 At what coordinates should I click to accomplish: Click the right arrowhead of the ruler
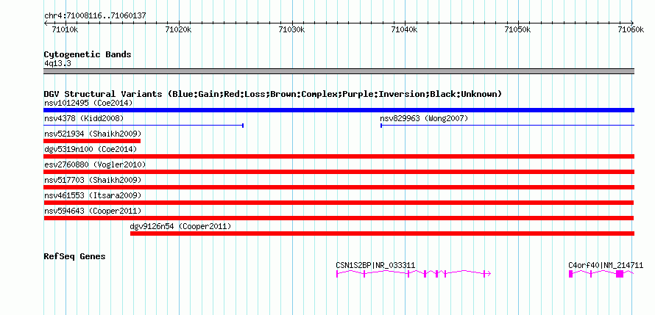632,23
